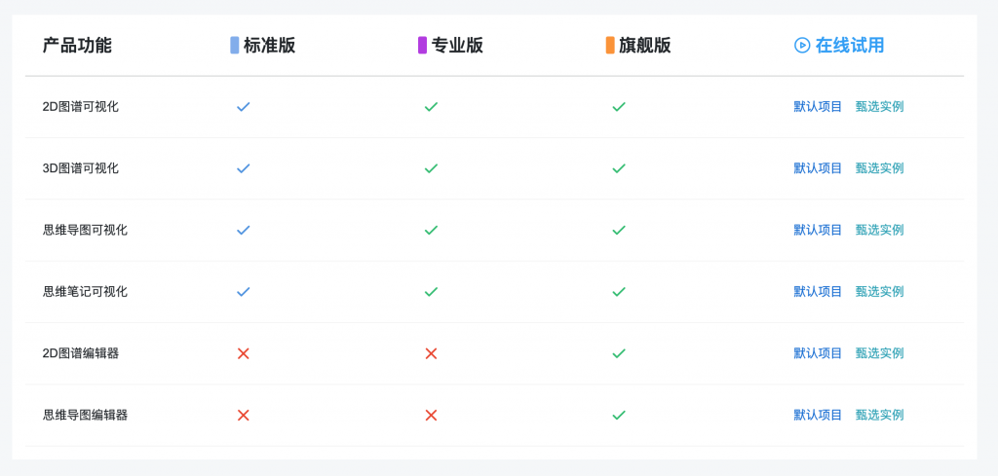
Task: Open 甄选实例 for 3D图谱可视化
Action: [x=880, y=168]
